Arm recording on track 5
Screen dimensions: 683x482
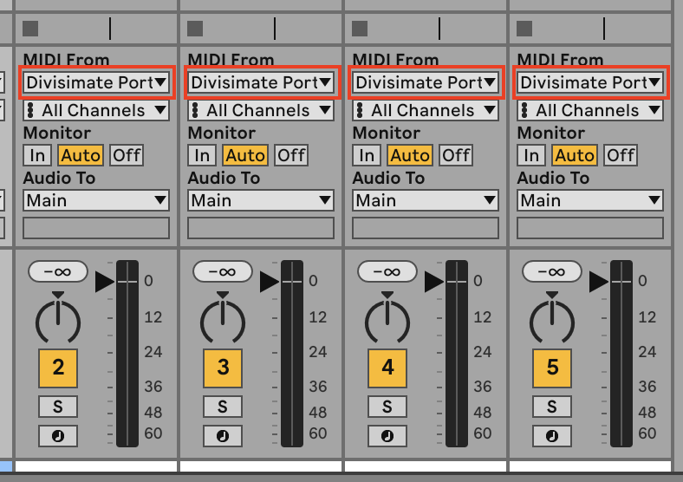point(552,435)
